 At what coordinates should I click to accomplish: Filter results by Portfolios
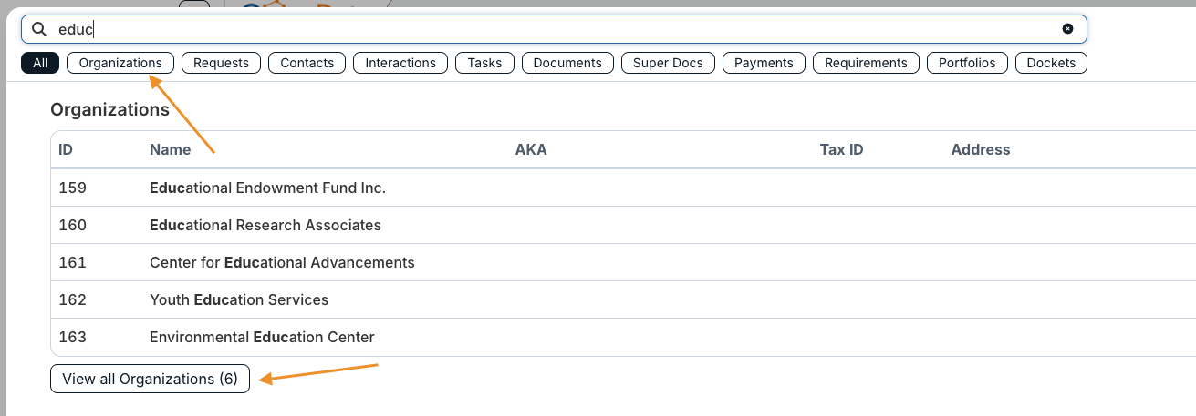[x=967, y=63]
